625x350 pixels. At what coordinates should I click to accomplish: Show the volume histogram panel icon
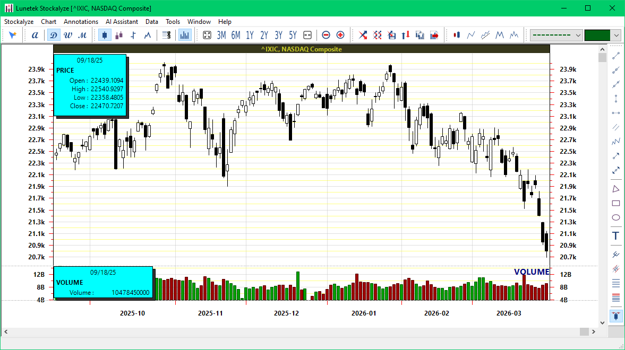(x=184, y=34)
